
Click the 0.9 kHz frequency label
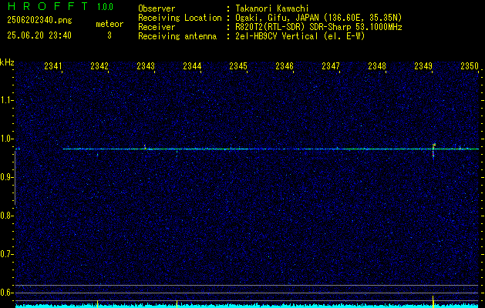(6, 177)
